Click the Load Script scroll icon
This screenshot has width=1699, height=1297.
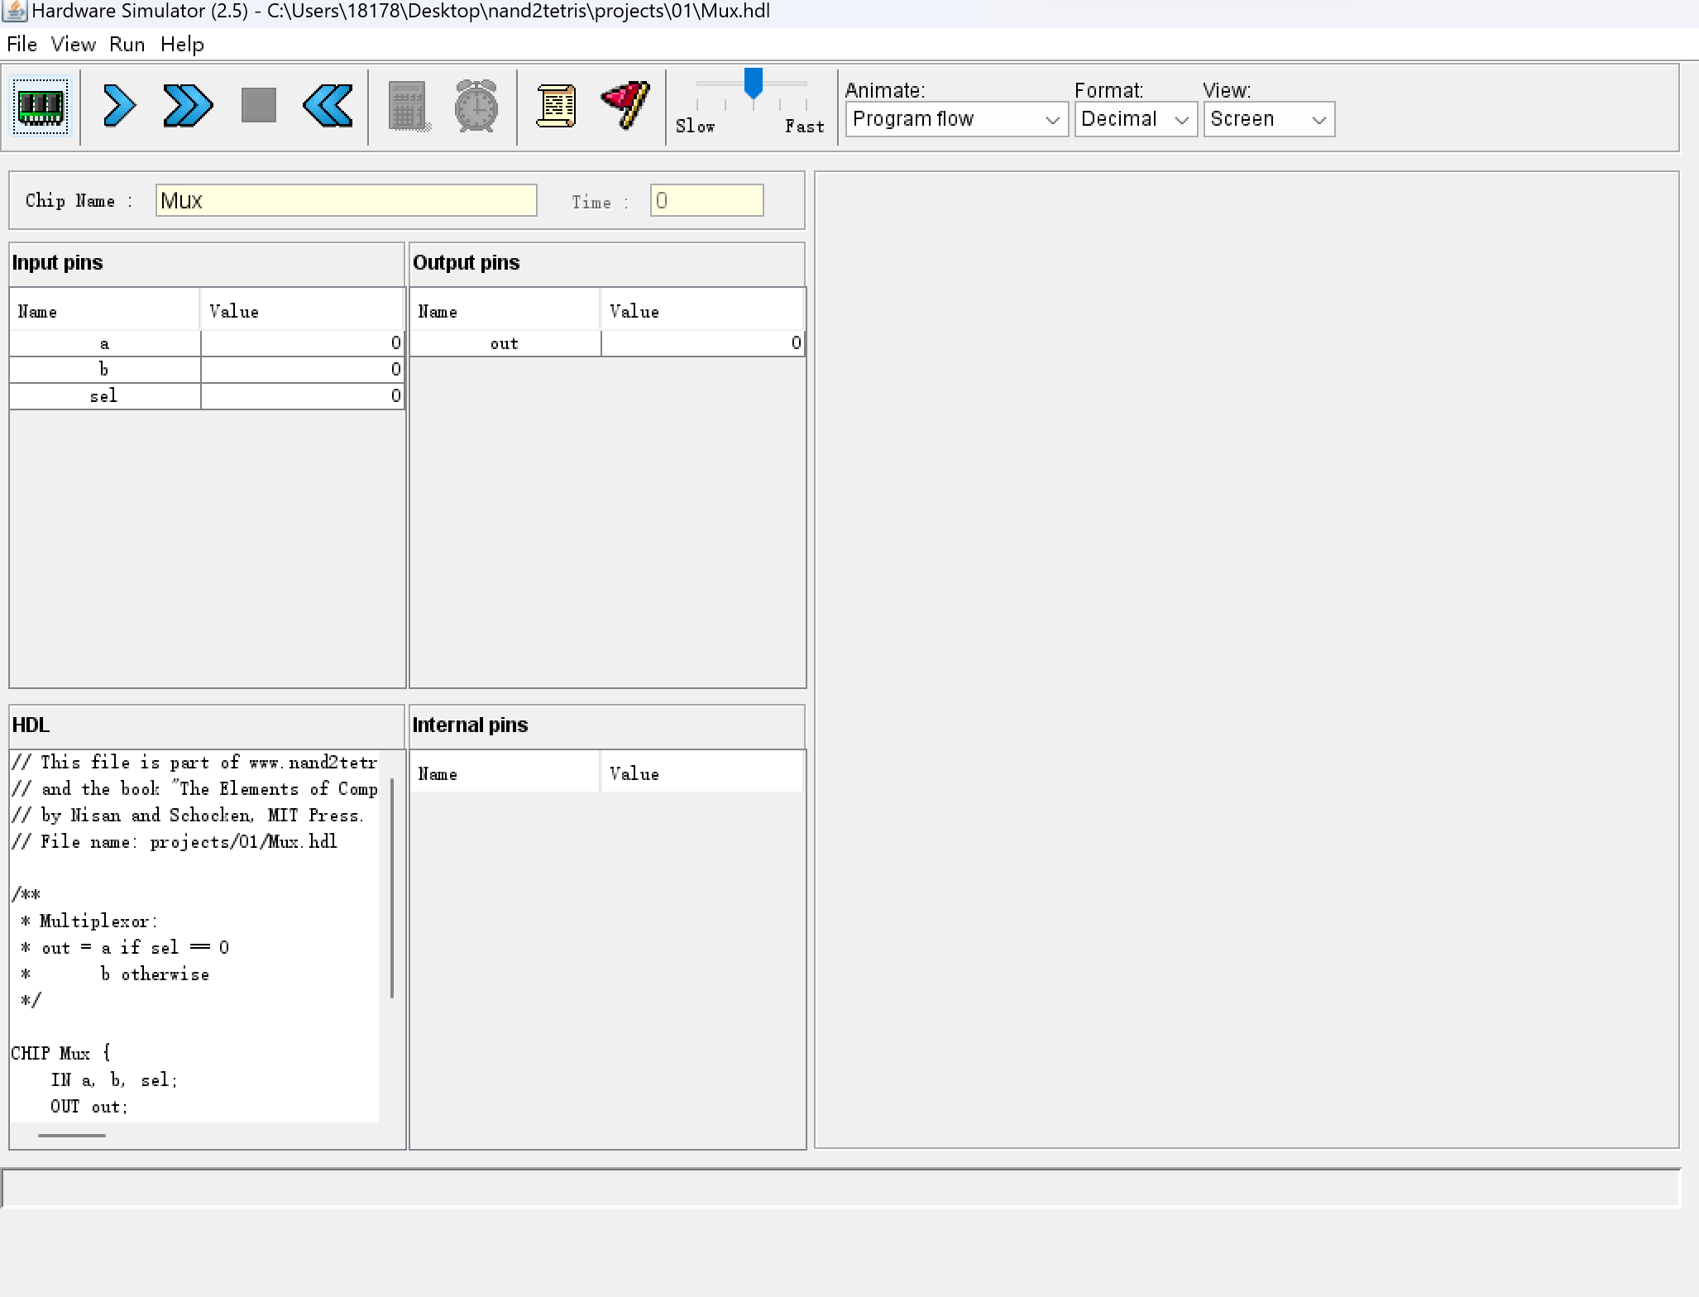tap(556, 106)
